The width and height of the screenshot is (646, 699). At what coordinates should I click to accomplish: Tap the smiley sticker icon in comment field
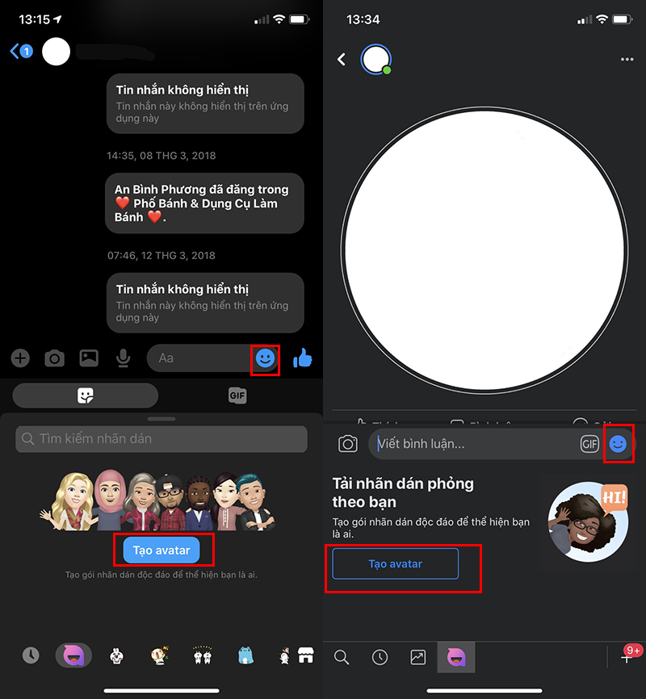click(x=619, y=444)
